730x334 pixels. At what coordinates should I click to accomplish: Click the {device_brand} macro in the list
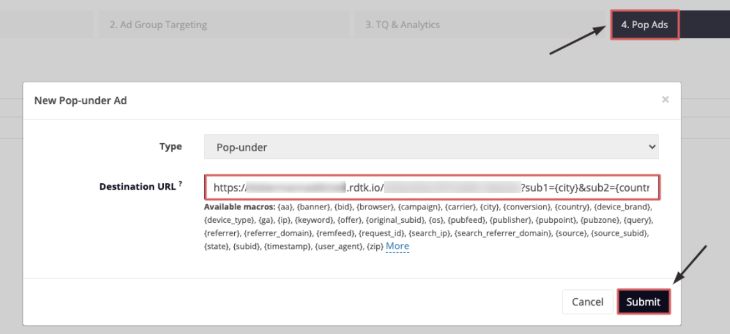click(x=623, y=208)
